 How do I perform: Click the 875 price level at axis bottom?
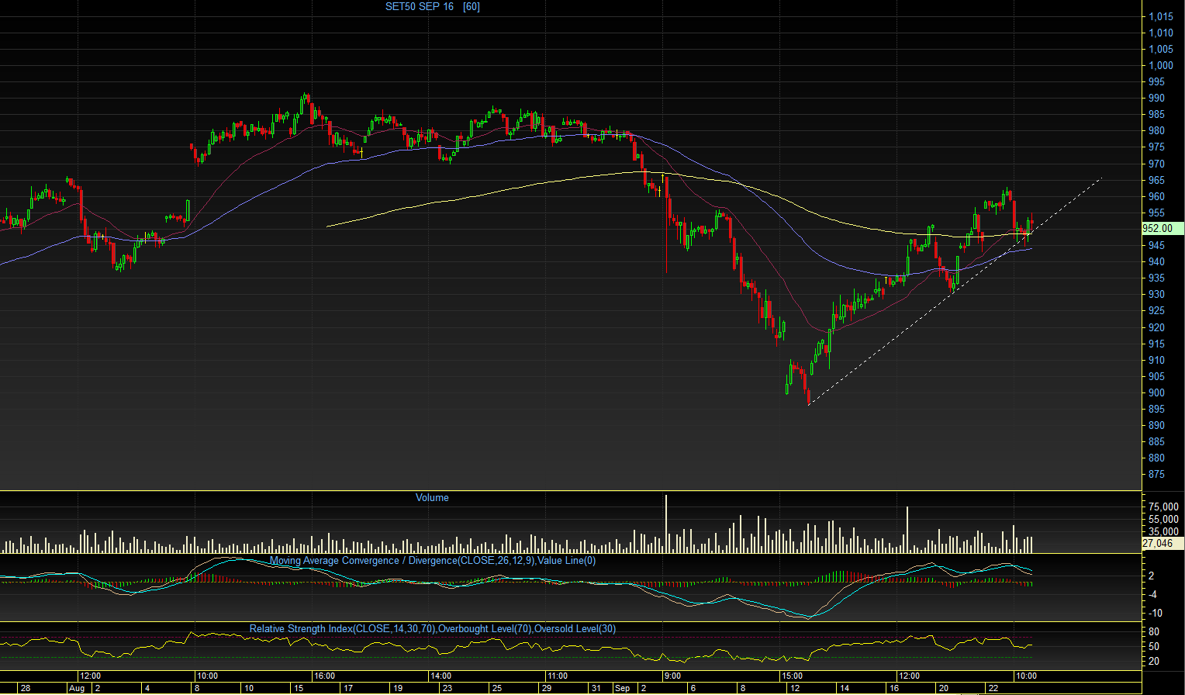coord(1156,475)
